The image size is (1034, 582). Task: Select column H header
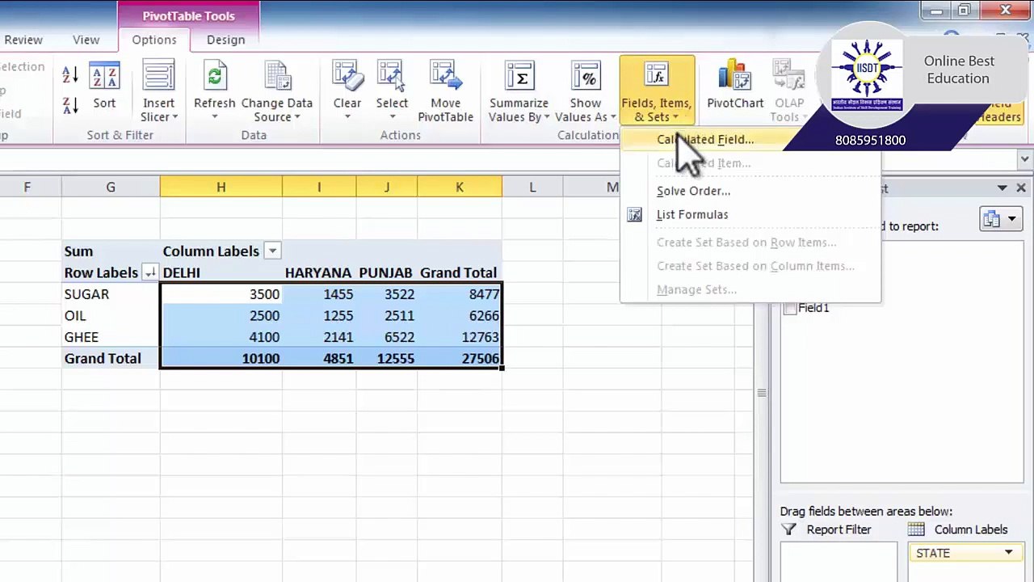221,188
